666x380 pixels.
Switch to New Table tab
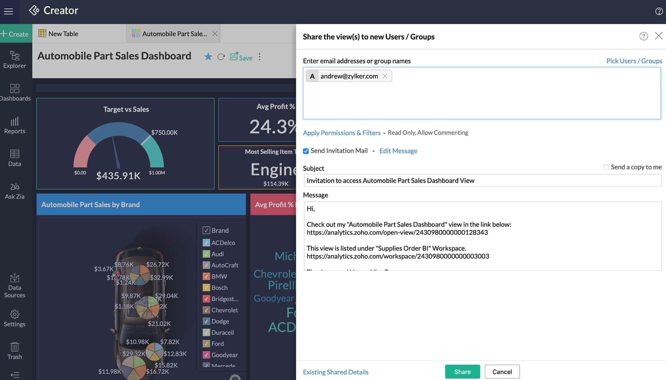[63, 33]
